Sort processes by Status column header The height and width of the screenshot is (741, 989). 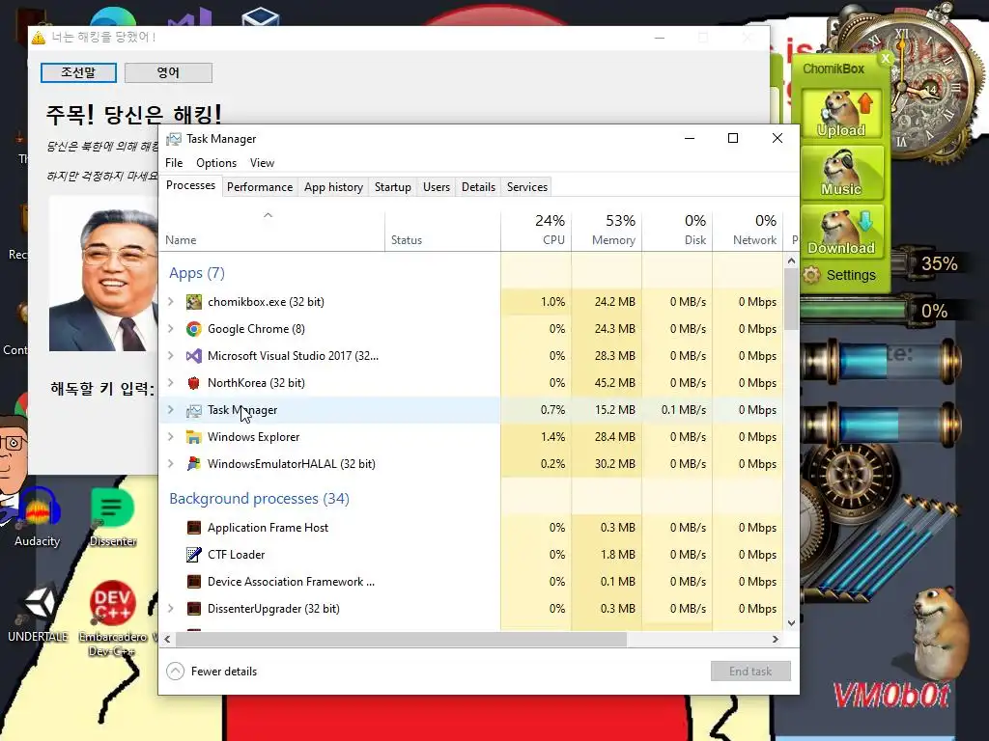click(x=442, y=231)
